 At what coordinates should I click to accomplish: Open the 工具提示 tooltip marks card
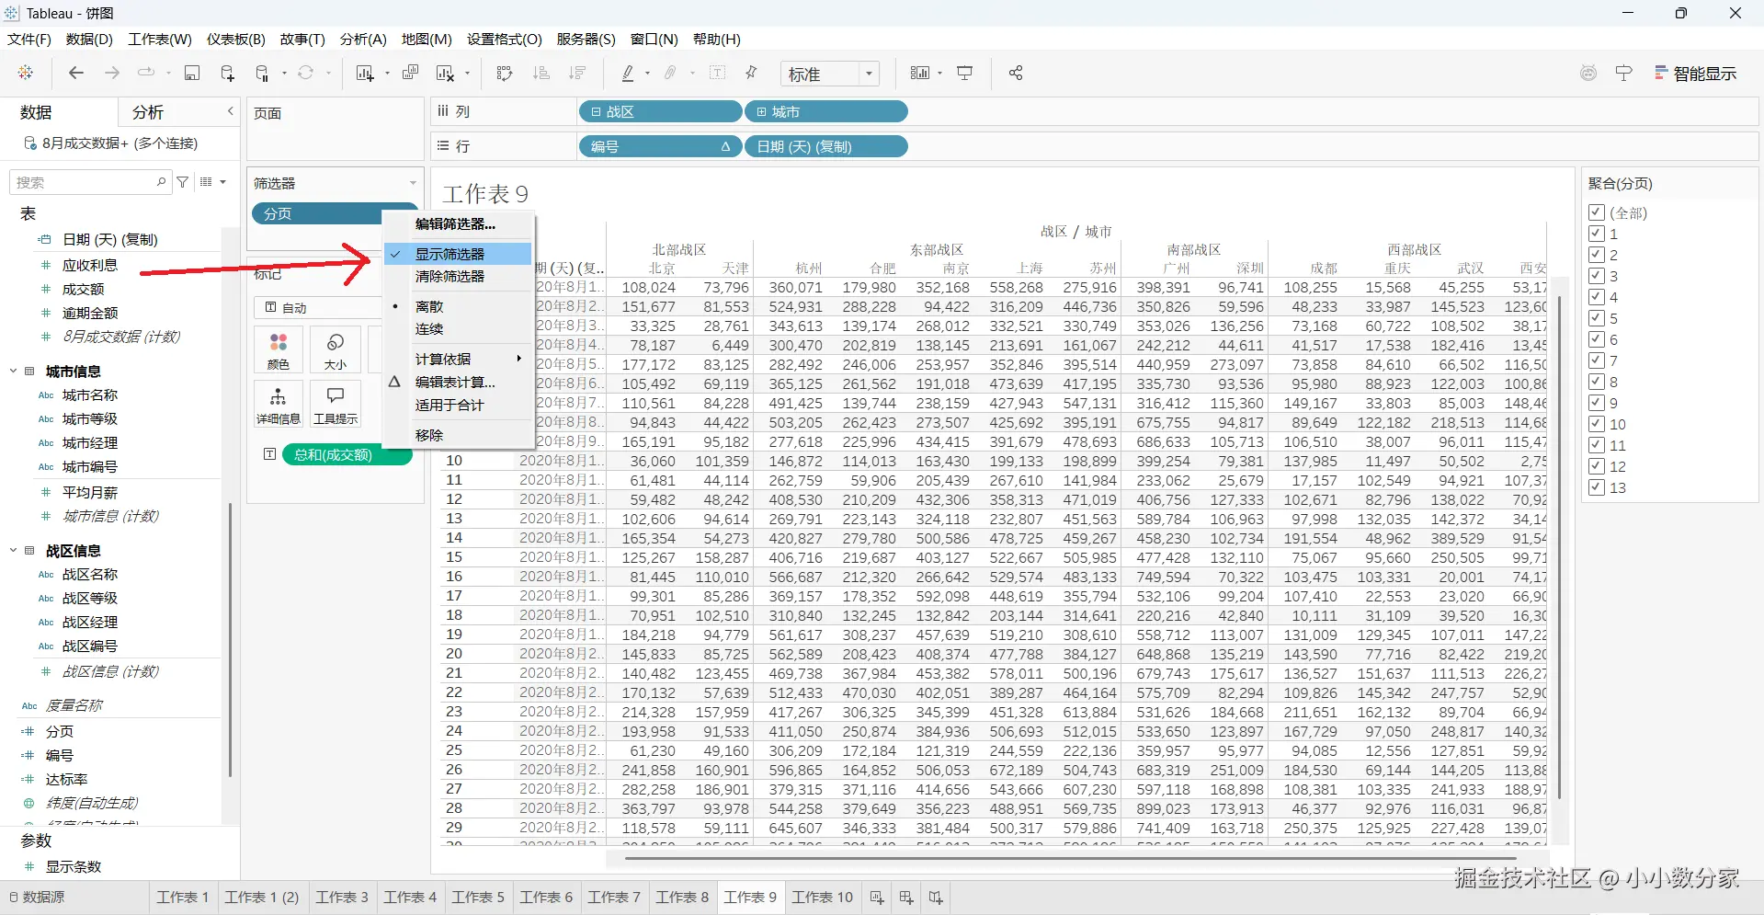click(x=336, y=405)
